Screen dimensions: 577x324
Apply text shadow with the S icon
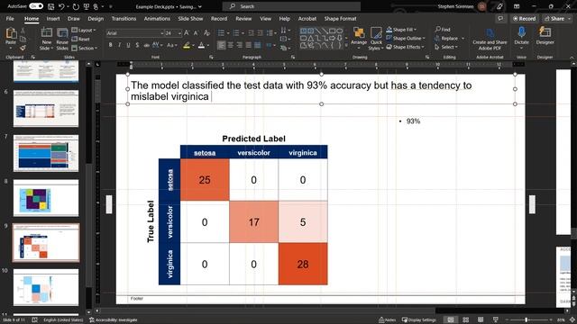(x=137, y=45)
